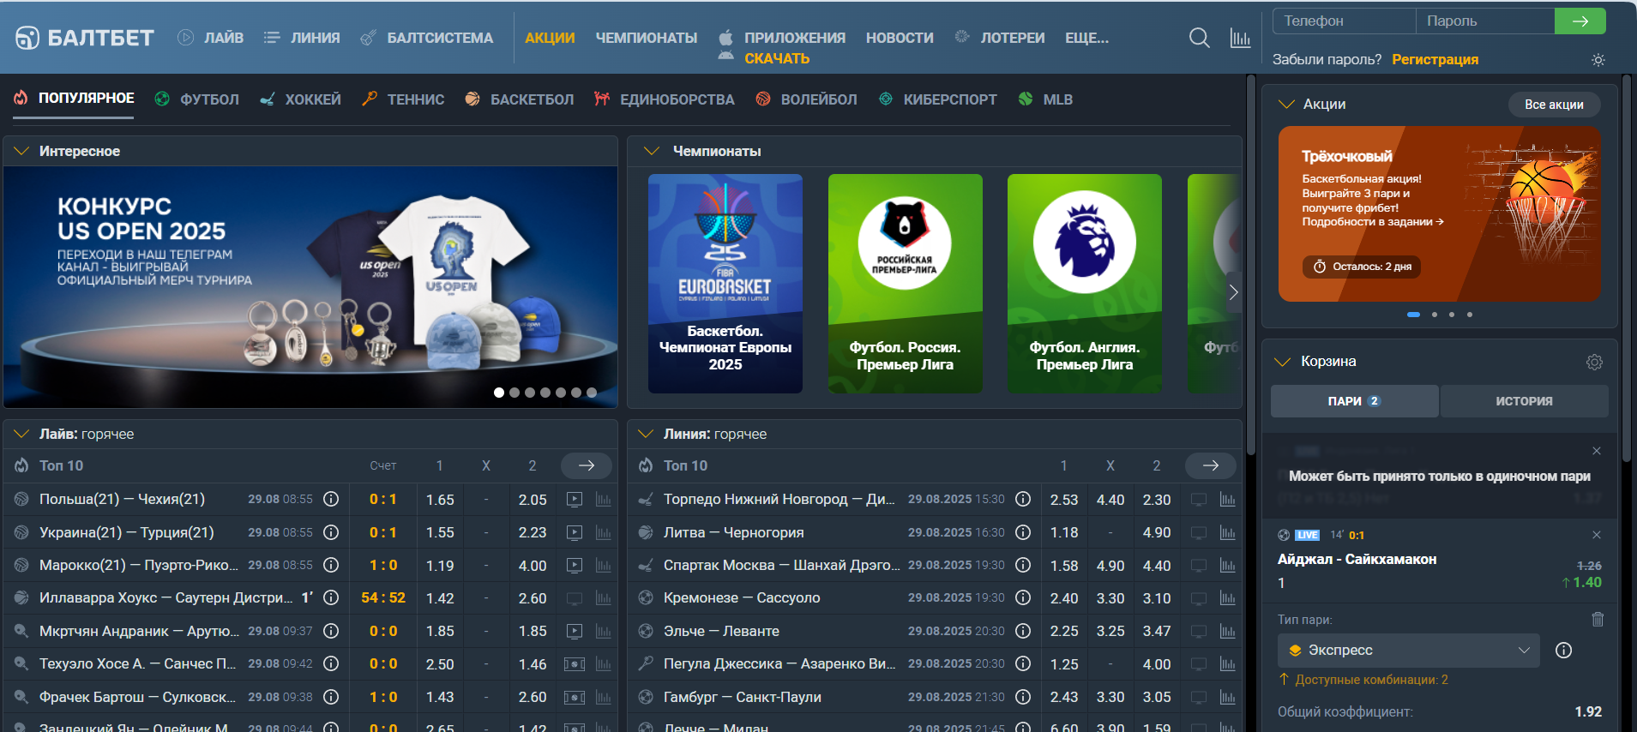This screenshot has height=732, width=1637.
Task: Open the ЕЩЕ... menu
Action: click(x=1086, y=38)
